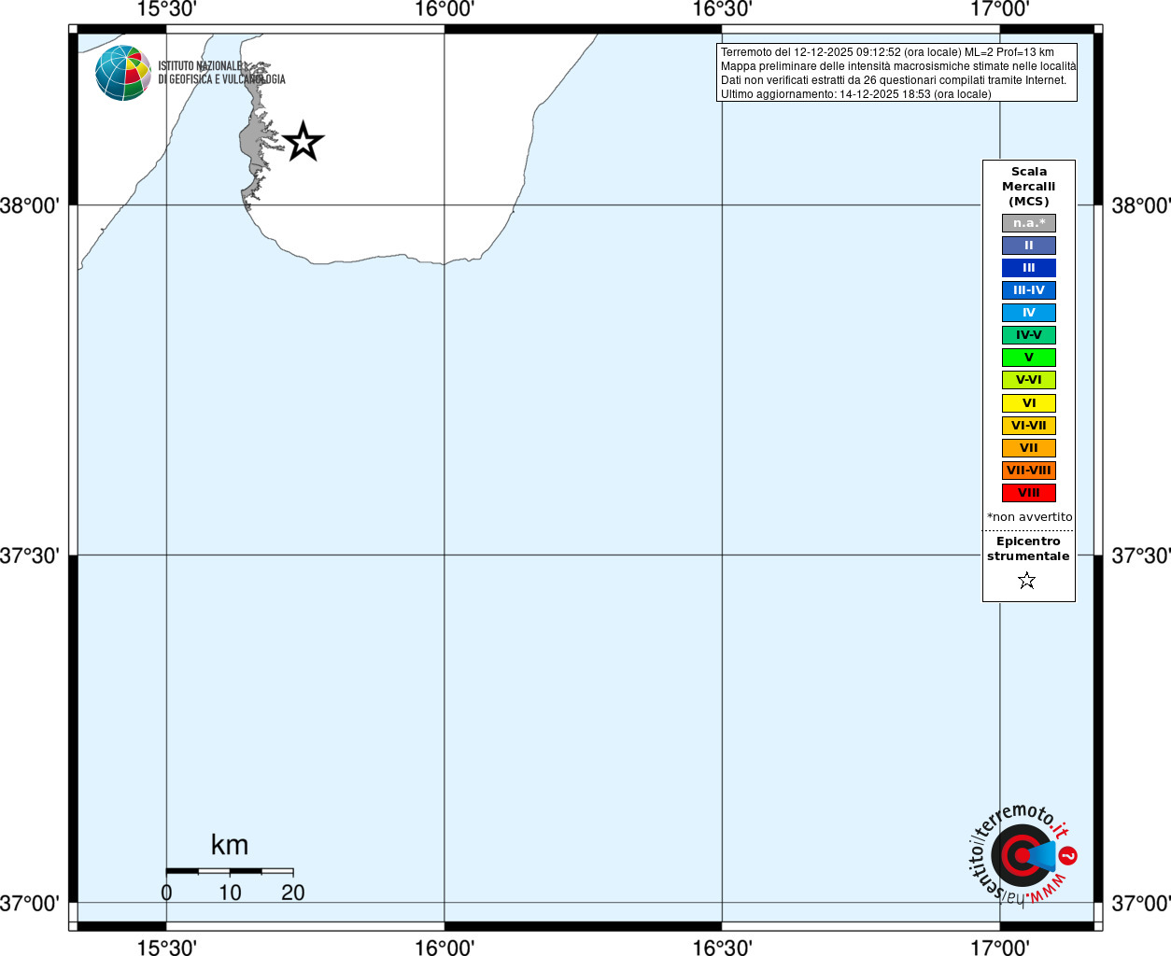Click the 'Terremoto del 12-12-2025' info line
Screen dimensions: 1171x956
point(887,52)
